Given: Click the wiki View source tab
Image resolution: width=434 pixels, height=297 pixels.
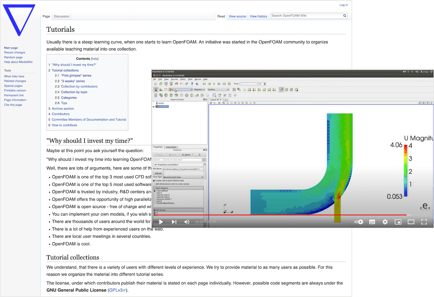Looking at the screenshot, I should point(237,16).
